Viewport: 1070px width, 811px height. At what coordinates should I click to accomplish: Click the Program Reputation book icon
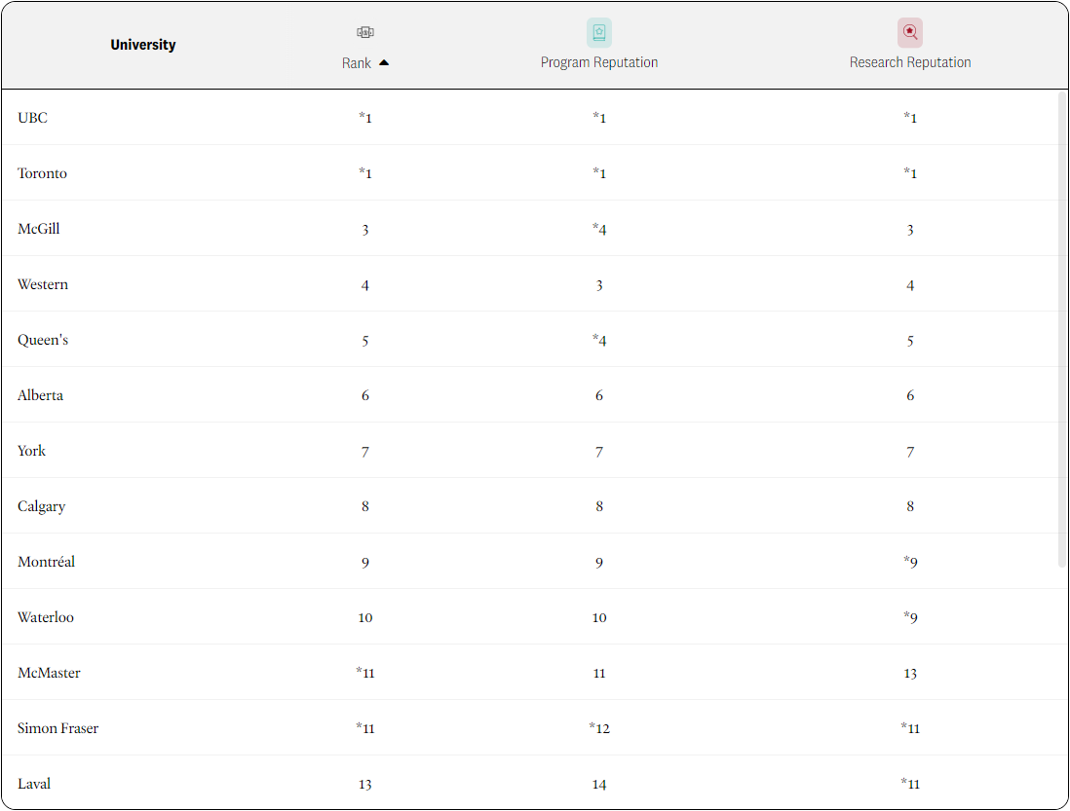tap(599, 32)
